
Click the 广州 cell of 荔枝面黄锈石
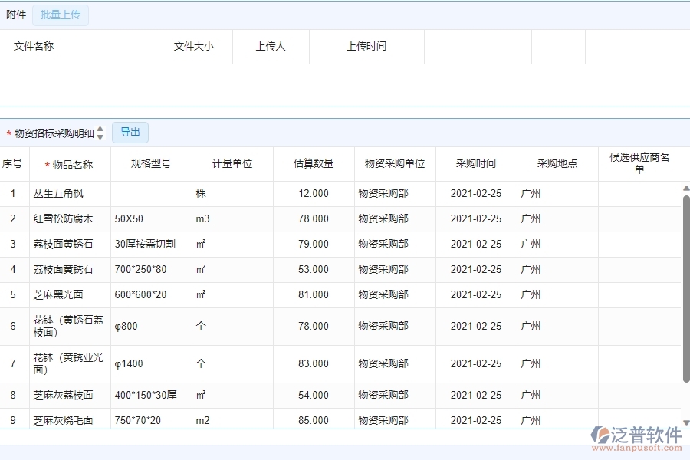531,244
